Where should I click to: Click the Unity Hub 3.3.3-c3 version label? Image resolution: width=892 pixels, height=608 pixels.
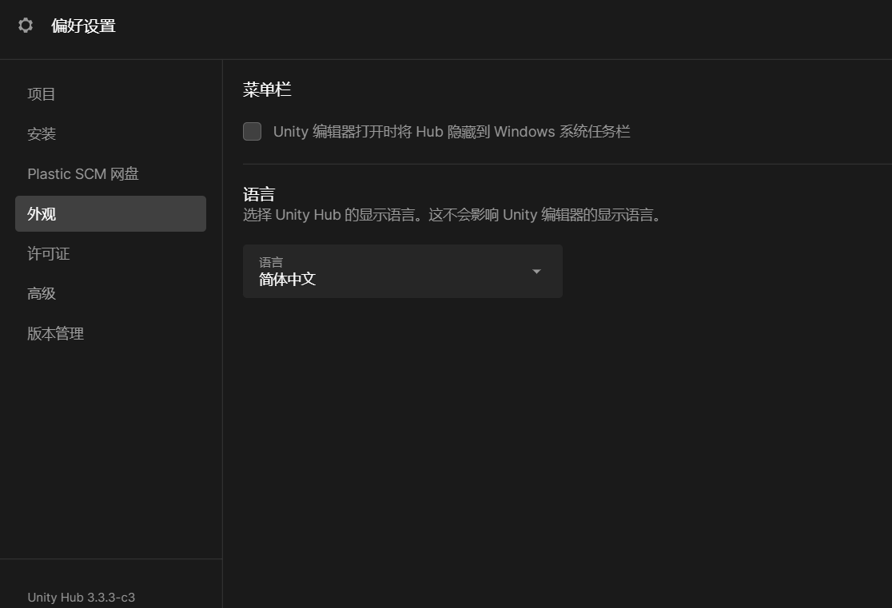pyautogui.click(x=81, y=597)
